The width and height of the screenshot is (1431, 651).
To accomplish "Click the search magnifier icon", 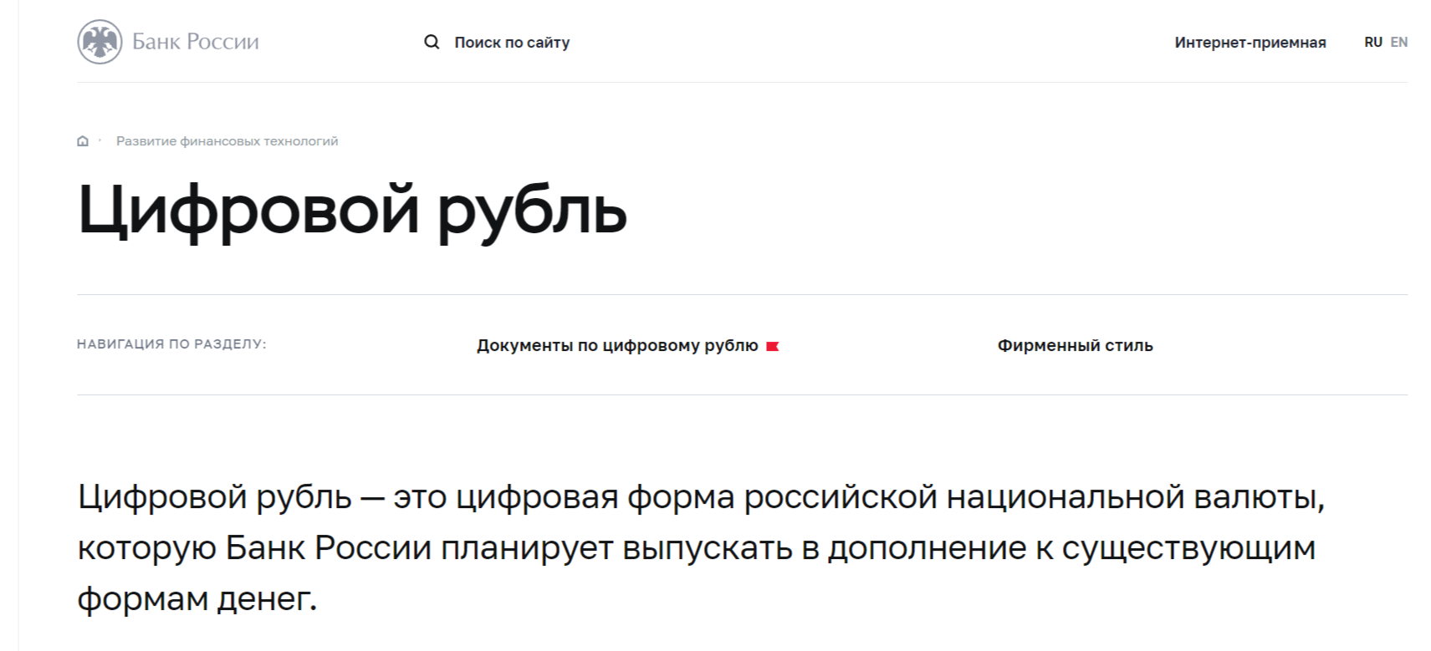I will pos(432,42).
